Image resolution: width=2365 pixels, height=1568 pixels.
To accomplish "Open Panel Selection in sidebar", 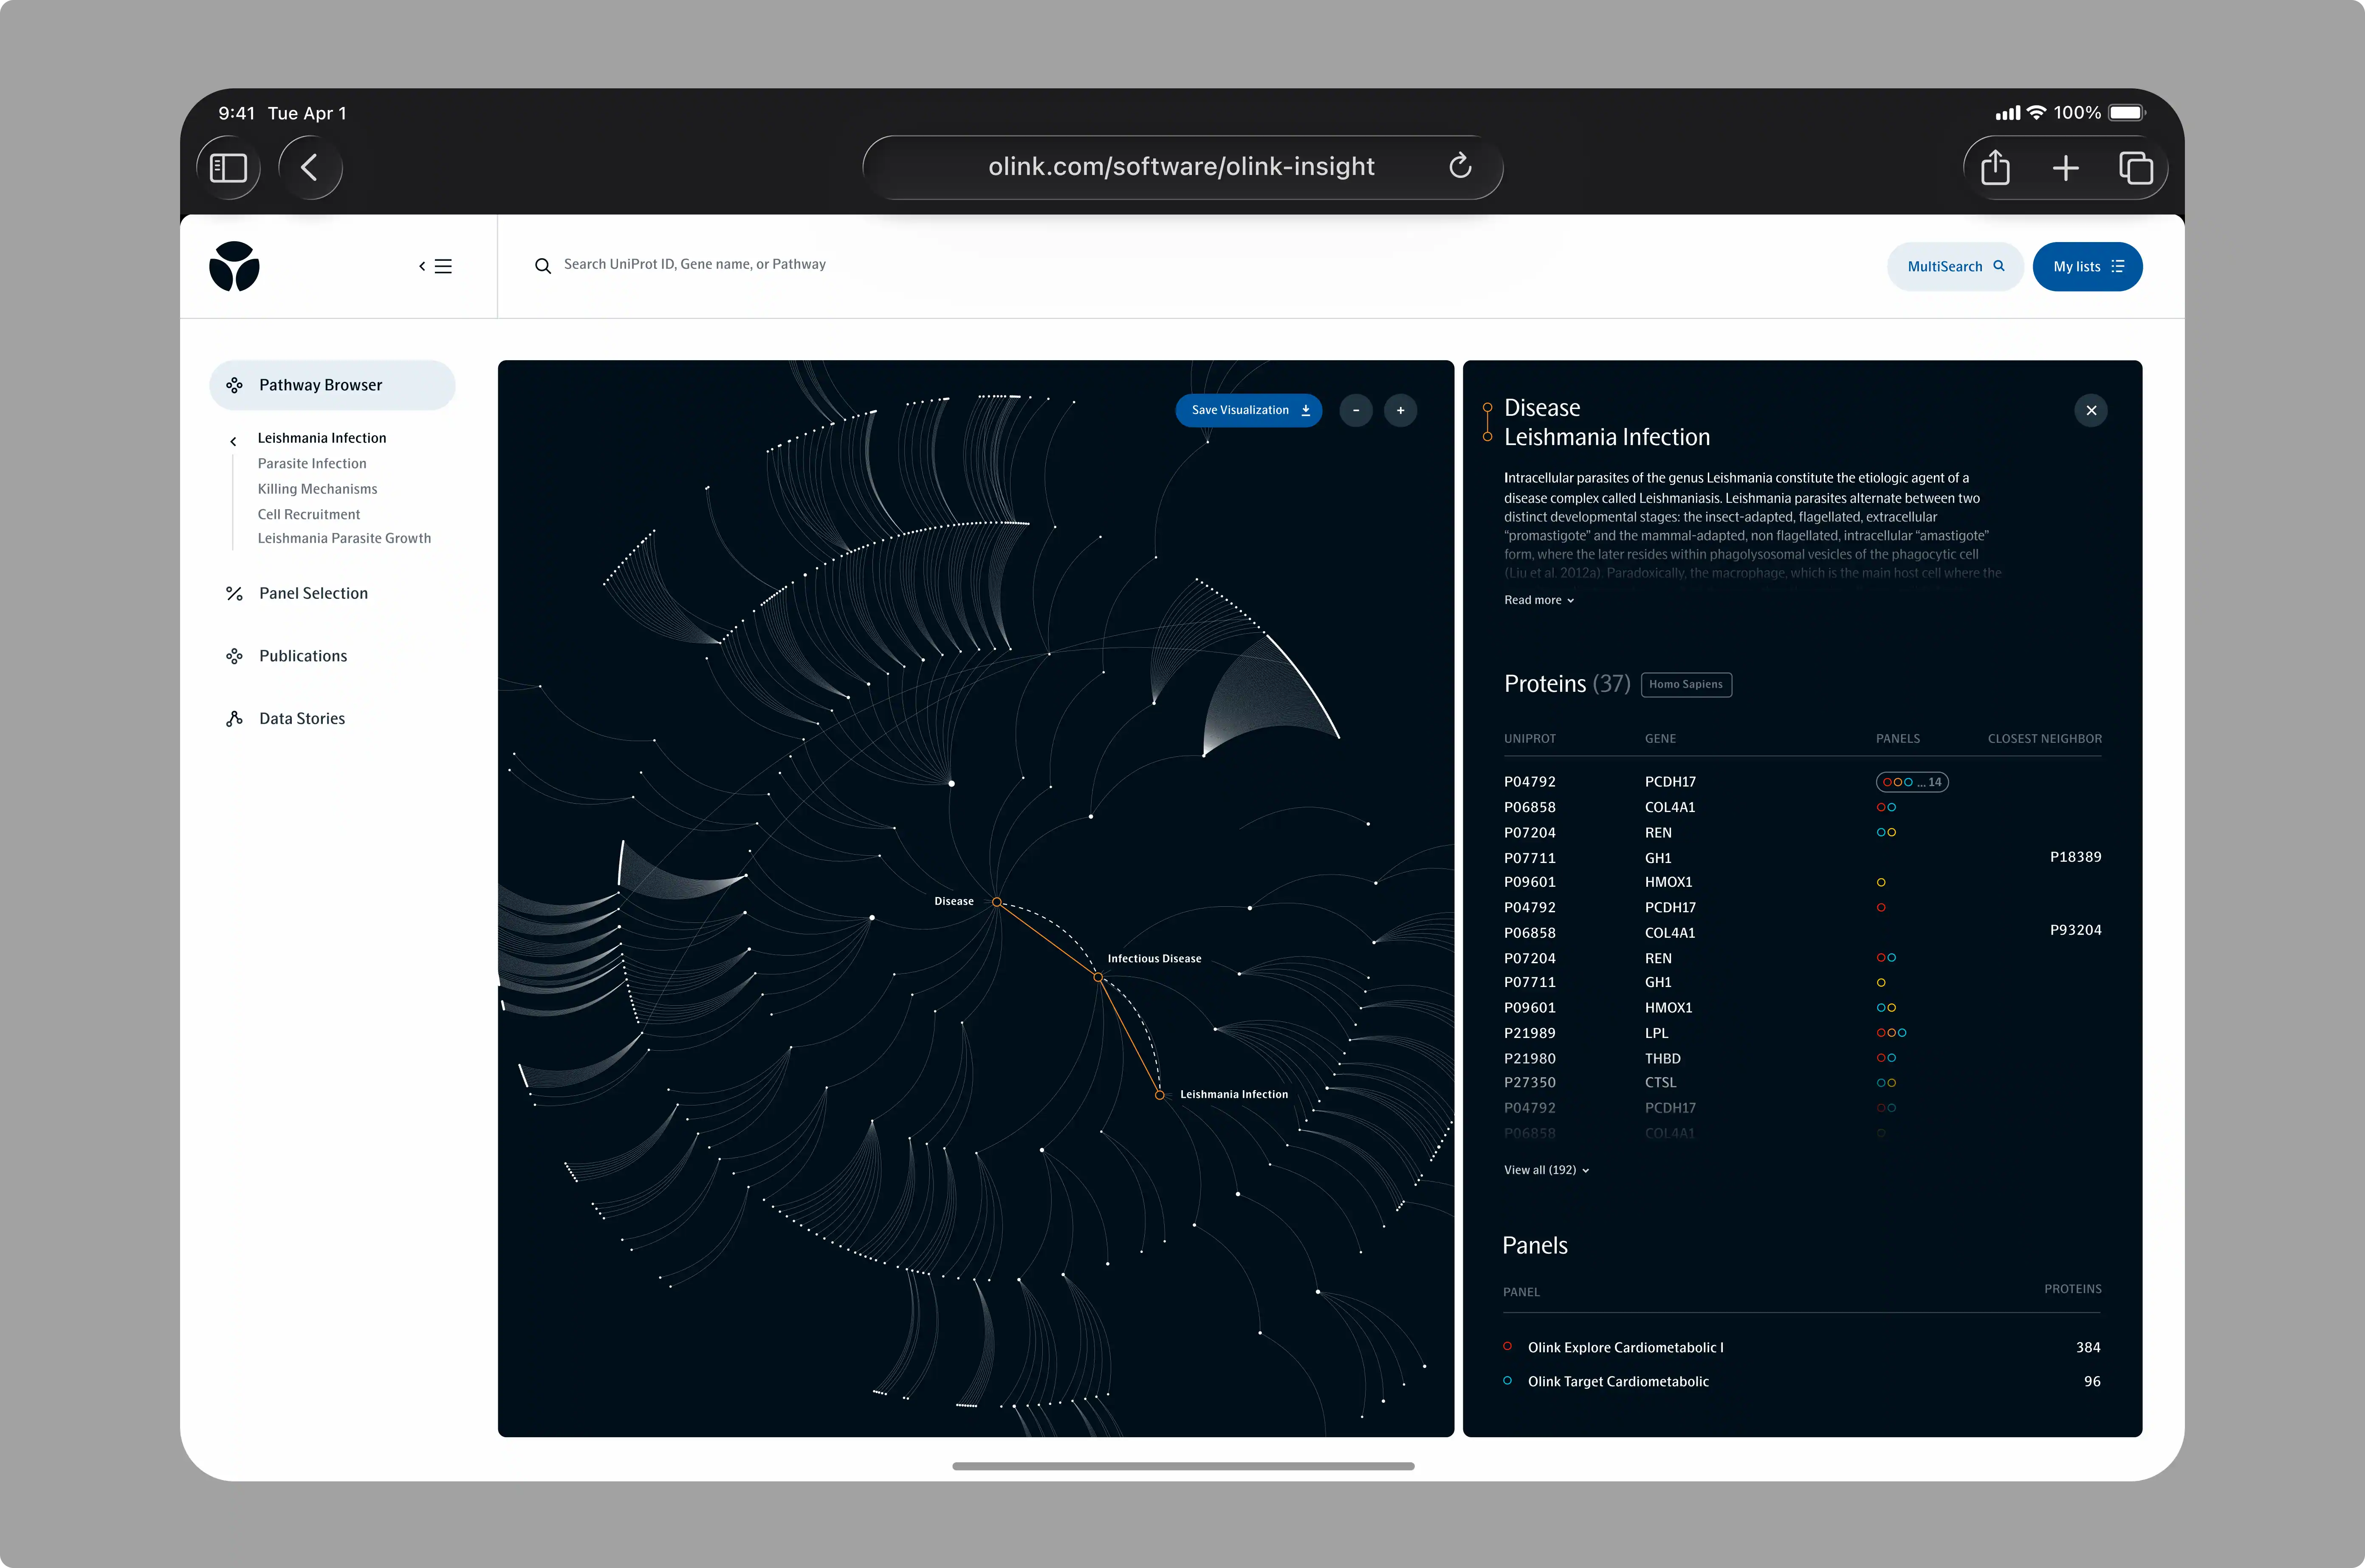I will 313,593.
